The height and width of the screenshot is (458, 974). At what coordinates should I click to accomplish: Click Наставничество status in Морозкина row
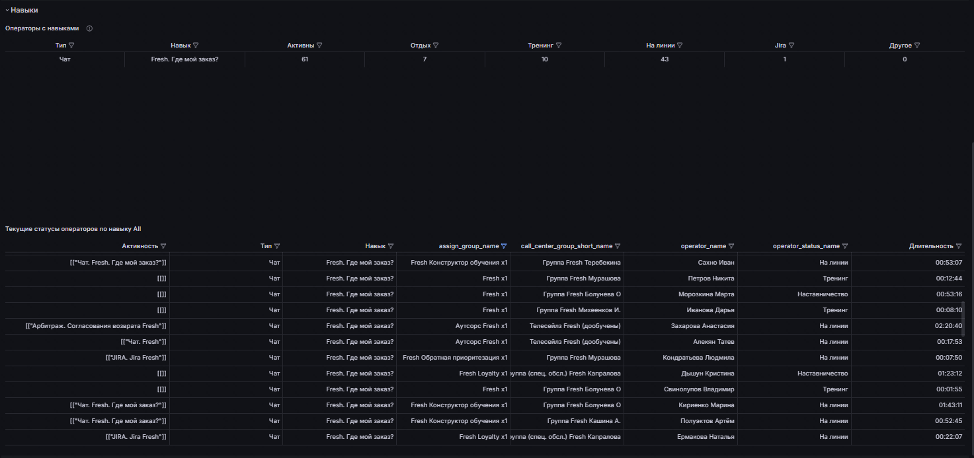tap(823, 294)
